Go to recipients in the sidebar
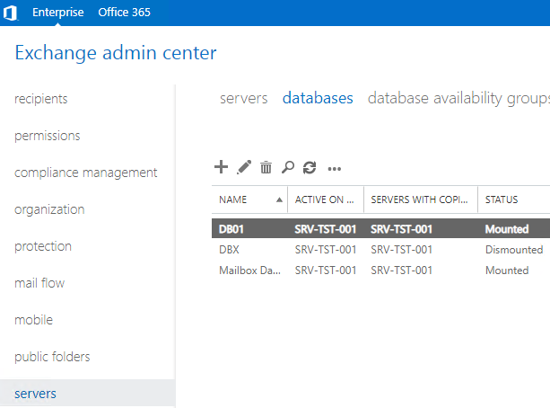 click(41, 99)
